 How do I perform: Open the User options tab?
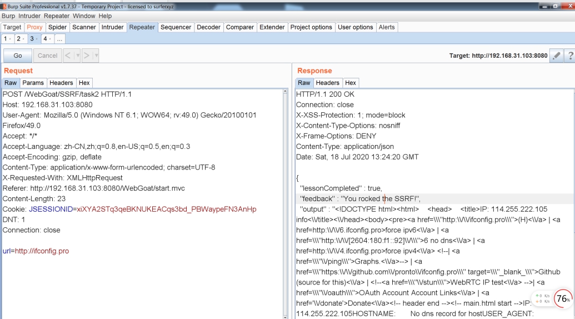click(x=356, y=27)
